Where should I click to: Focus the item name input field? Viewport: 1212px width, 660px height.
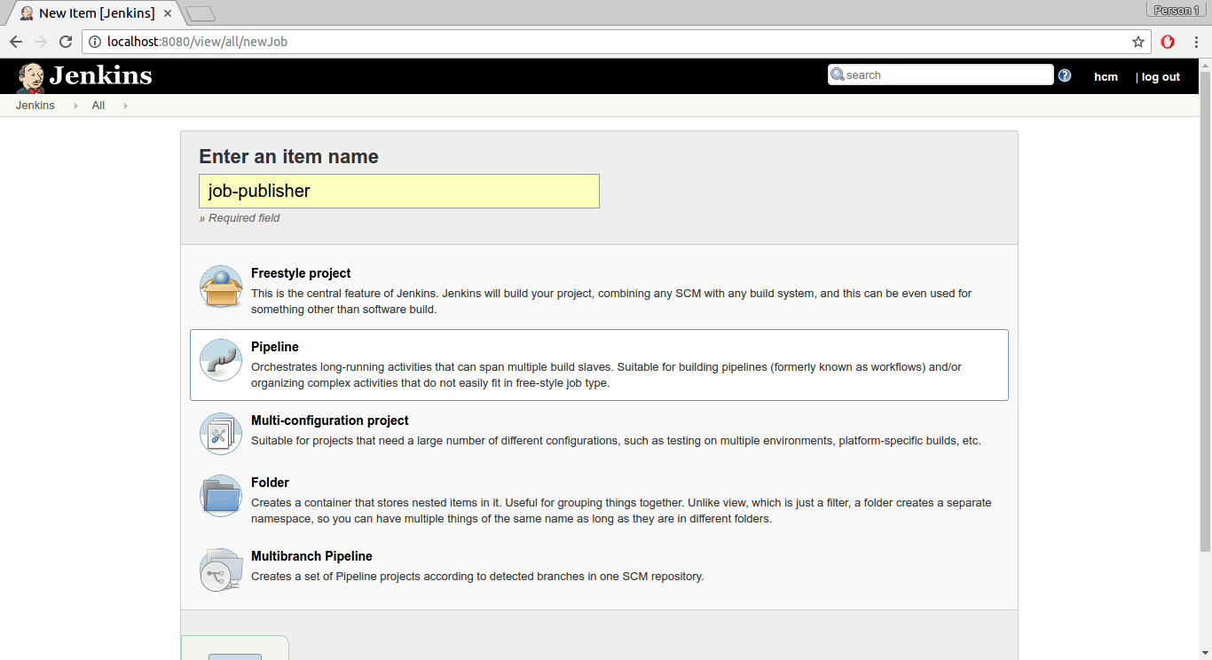pos(399,192)
